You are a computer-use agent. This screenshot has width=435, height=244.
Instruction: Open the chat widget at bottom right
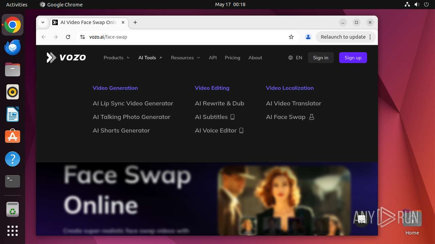click(362, 219)
